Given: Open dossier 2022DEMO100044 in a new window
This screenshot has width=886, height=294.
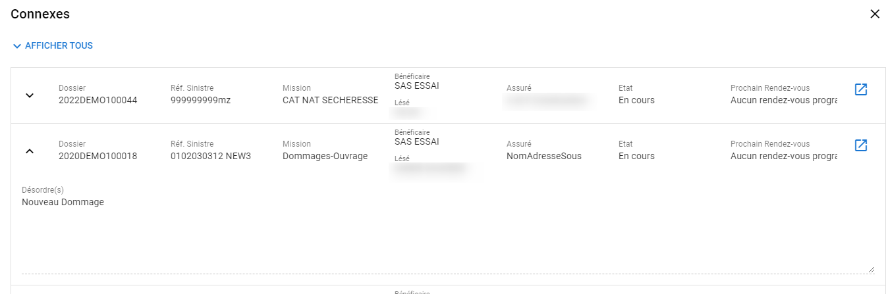Looking at the screenshot, I should [860, 89].
